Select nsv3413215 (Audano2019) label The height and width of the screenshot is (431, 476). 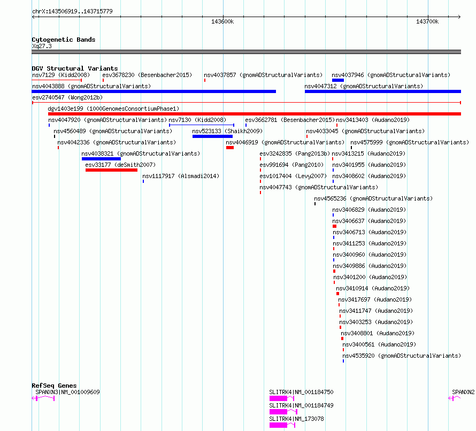[x=368, y=153]
